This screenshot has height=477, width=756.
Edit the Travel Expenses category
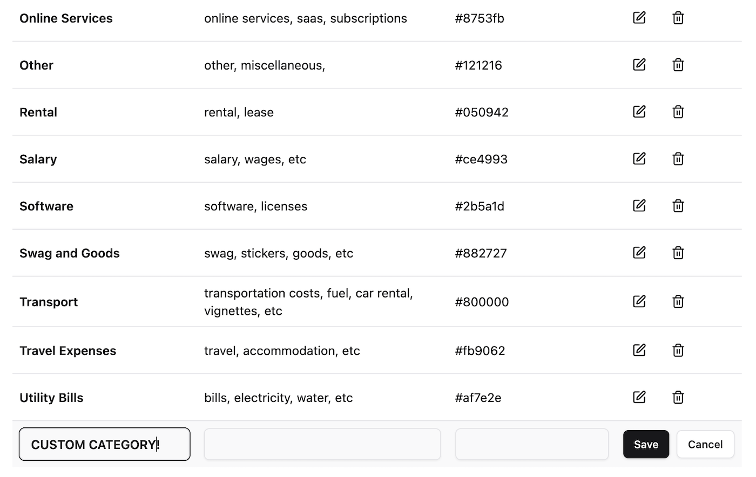click(639, 350)
